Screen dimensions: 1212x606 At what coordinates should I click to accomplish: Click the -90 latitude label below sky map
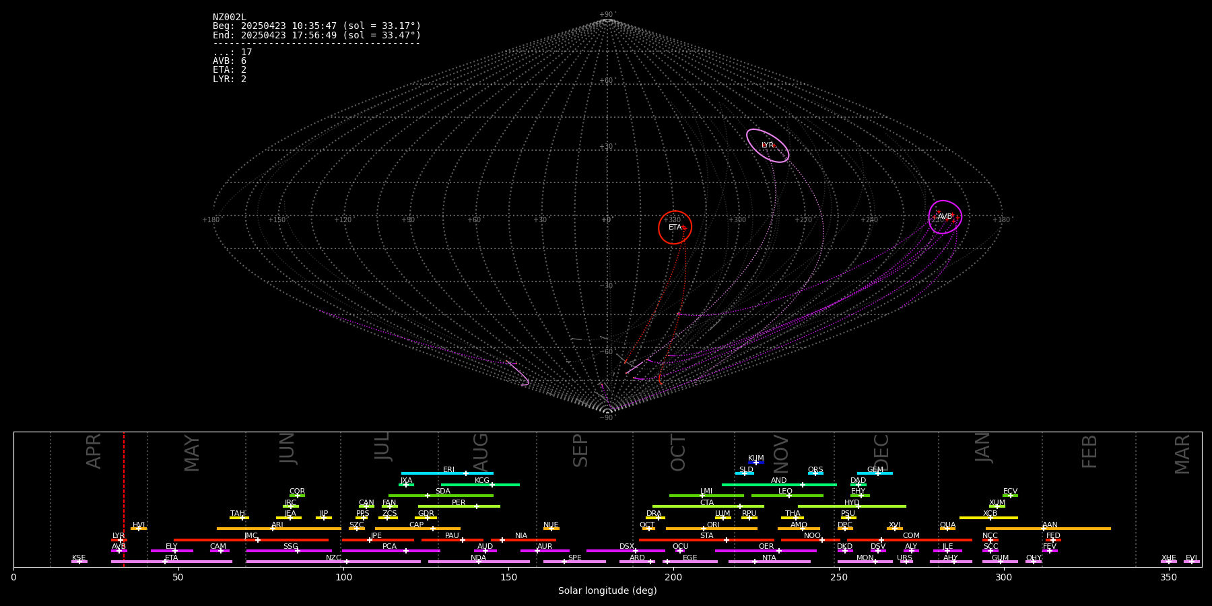tap(607, 418)
